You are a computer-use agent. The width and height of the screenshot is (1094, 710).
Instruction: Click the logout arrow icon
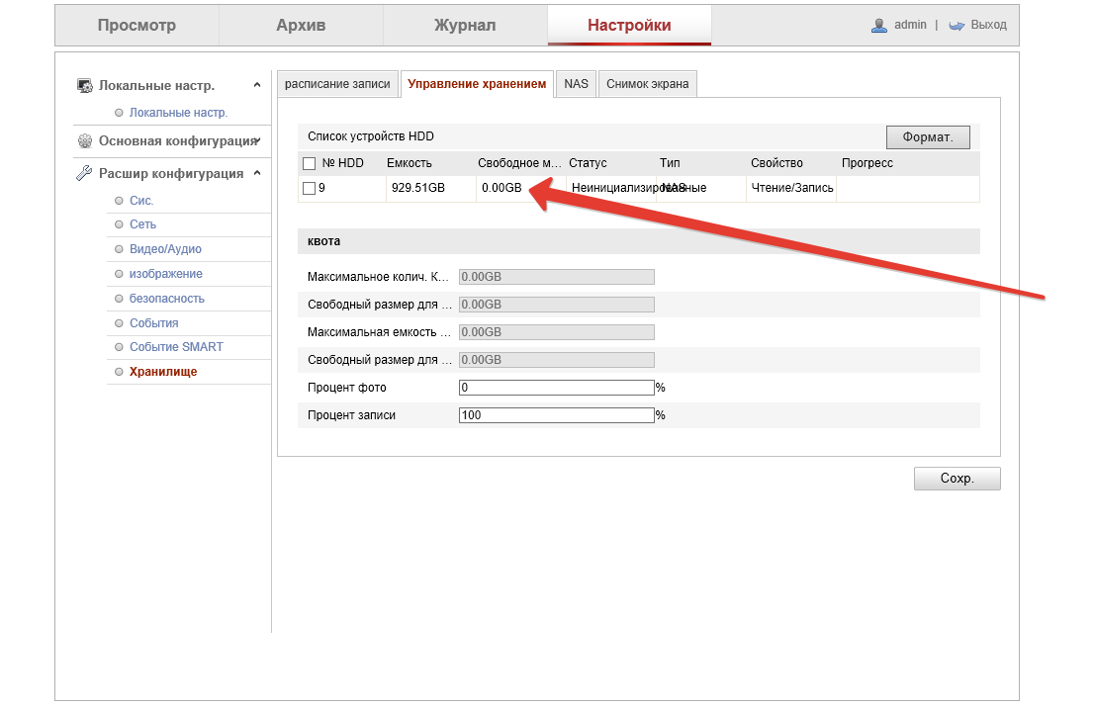tap(957, 26)
